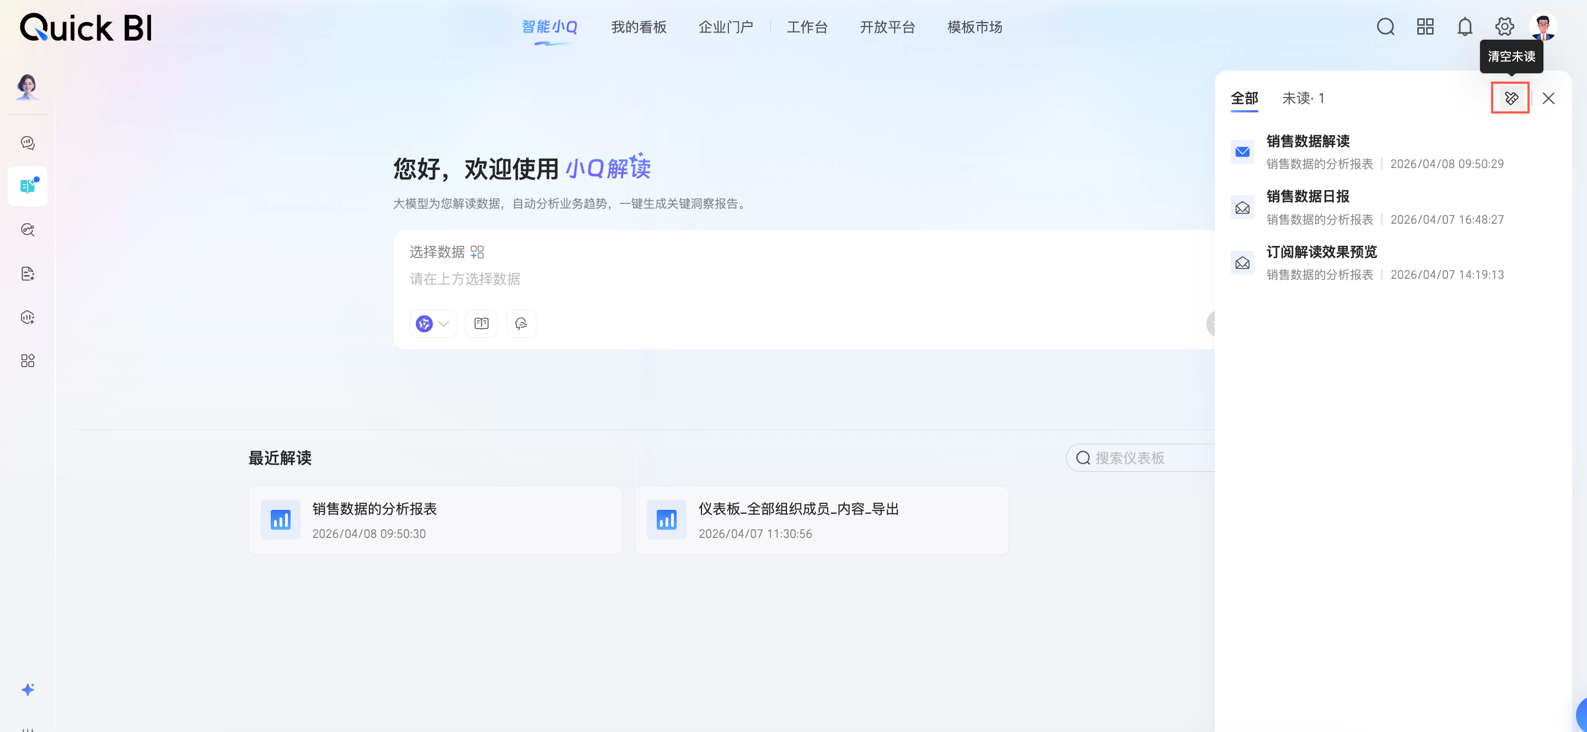Click the timestamp 2026/04/07 14:19:13
This screenshot has height=732, width=1587.
pyautogui.click(x=1447, y=274)
